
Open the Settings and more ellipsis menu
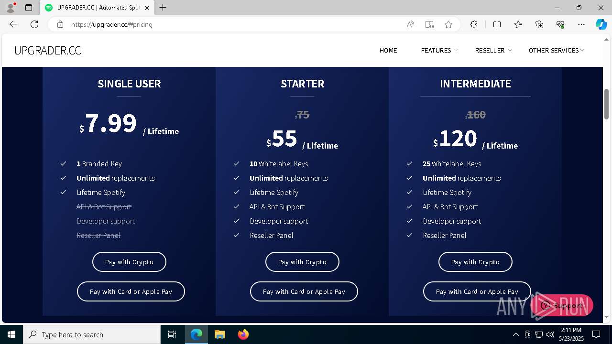pos(581,24)
